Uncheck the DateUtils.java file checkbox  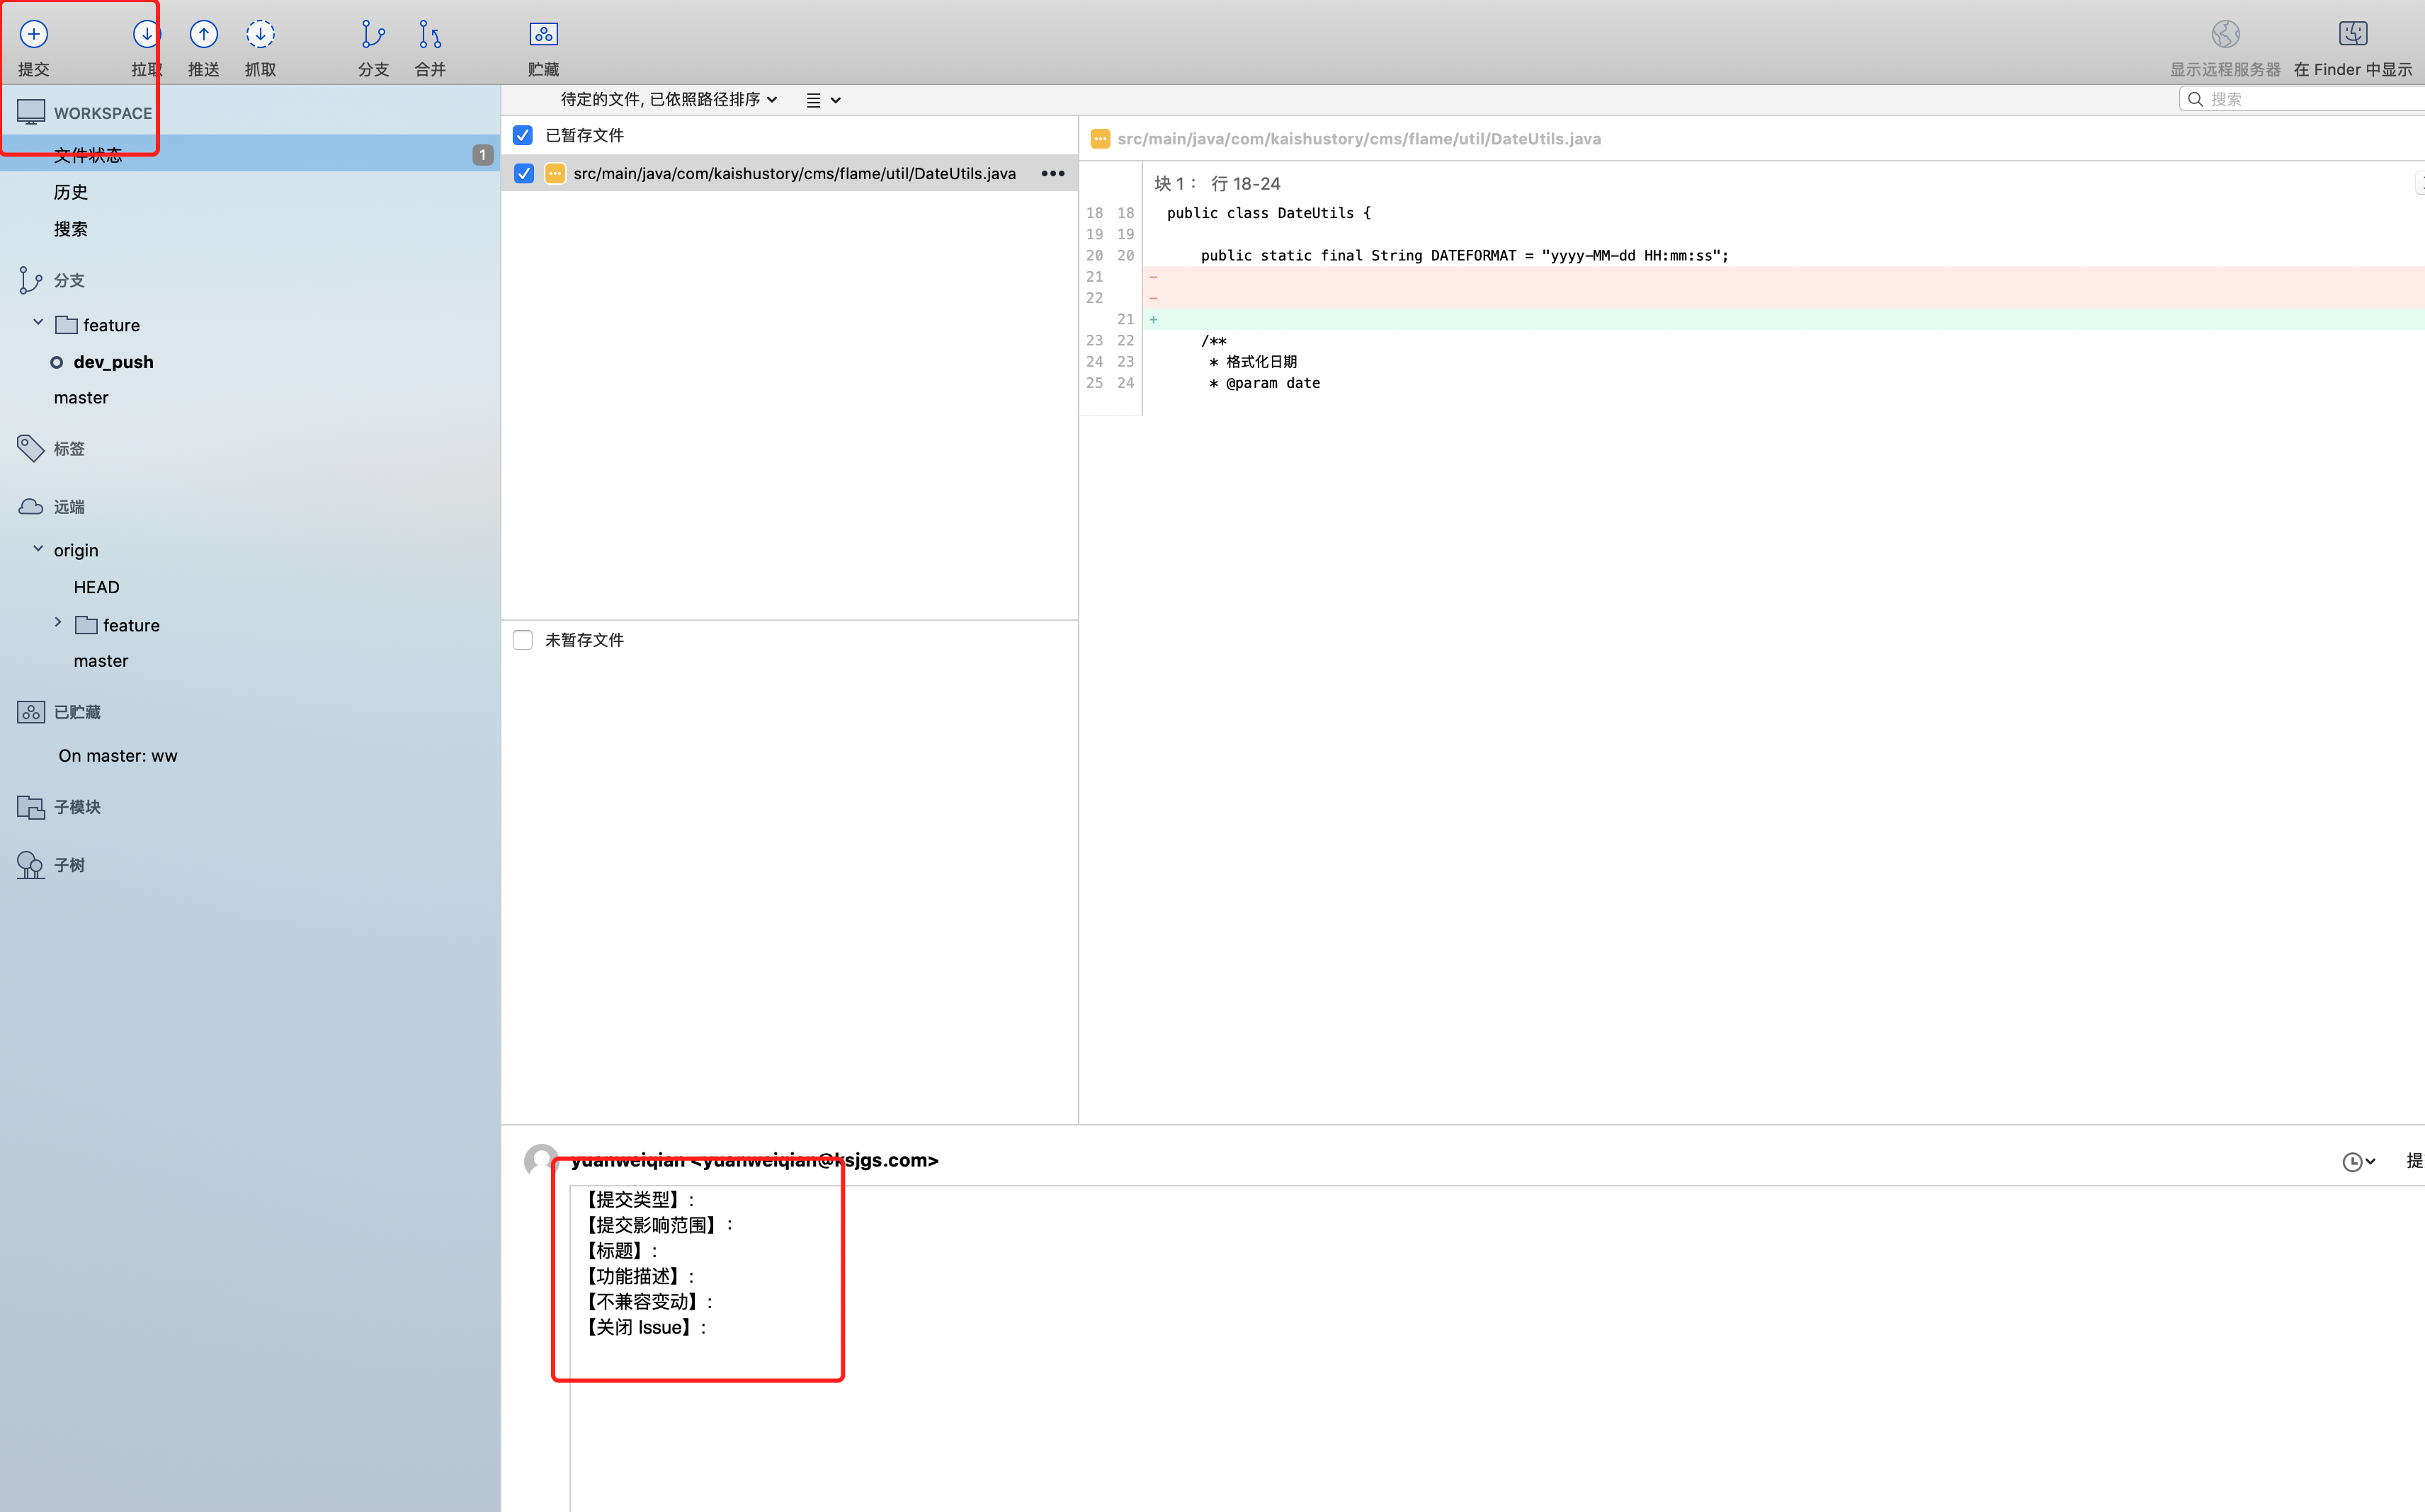pyautogui.click(x=523, y=173)
